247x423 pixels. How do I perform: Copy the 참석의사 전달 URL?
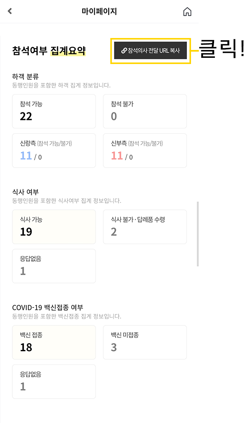pyautogui.click(x=151, y=51)
